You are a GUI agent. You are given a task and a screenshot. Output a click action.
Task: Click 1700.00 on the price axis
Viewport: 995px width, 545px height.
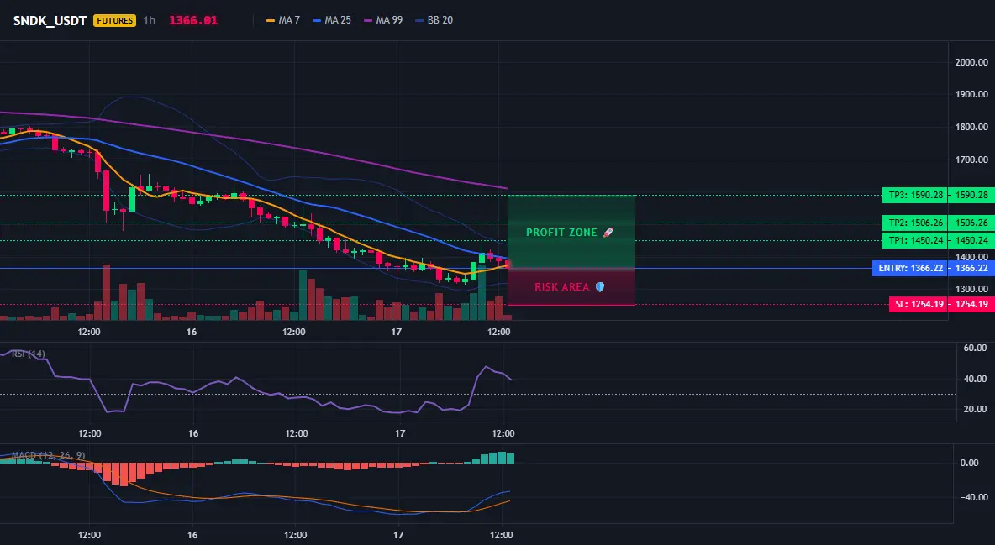click(971, 160)
